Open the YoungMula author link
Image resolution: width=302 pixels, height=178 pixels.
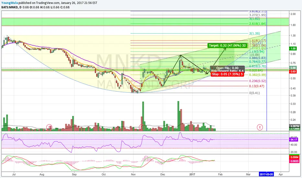pyautogui.click(x=10, y=3)
